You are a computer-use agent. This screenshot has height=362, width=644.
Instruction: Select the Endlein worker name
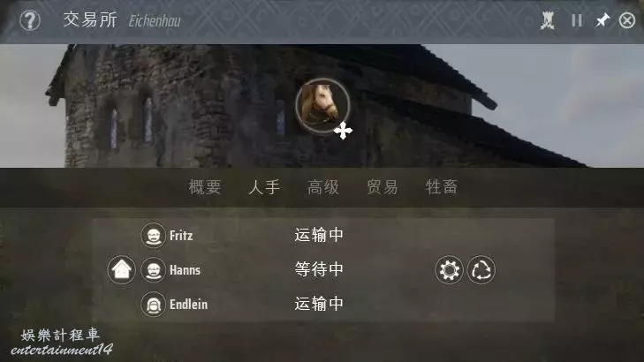[188, 305]
